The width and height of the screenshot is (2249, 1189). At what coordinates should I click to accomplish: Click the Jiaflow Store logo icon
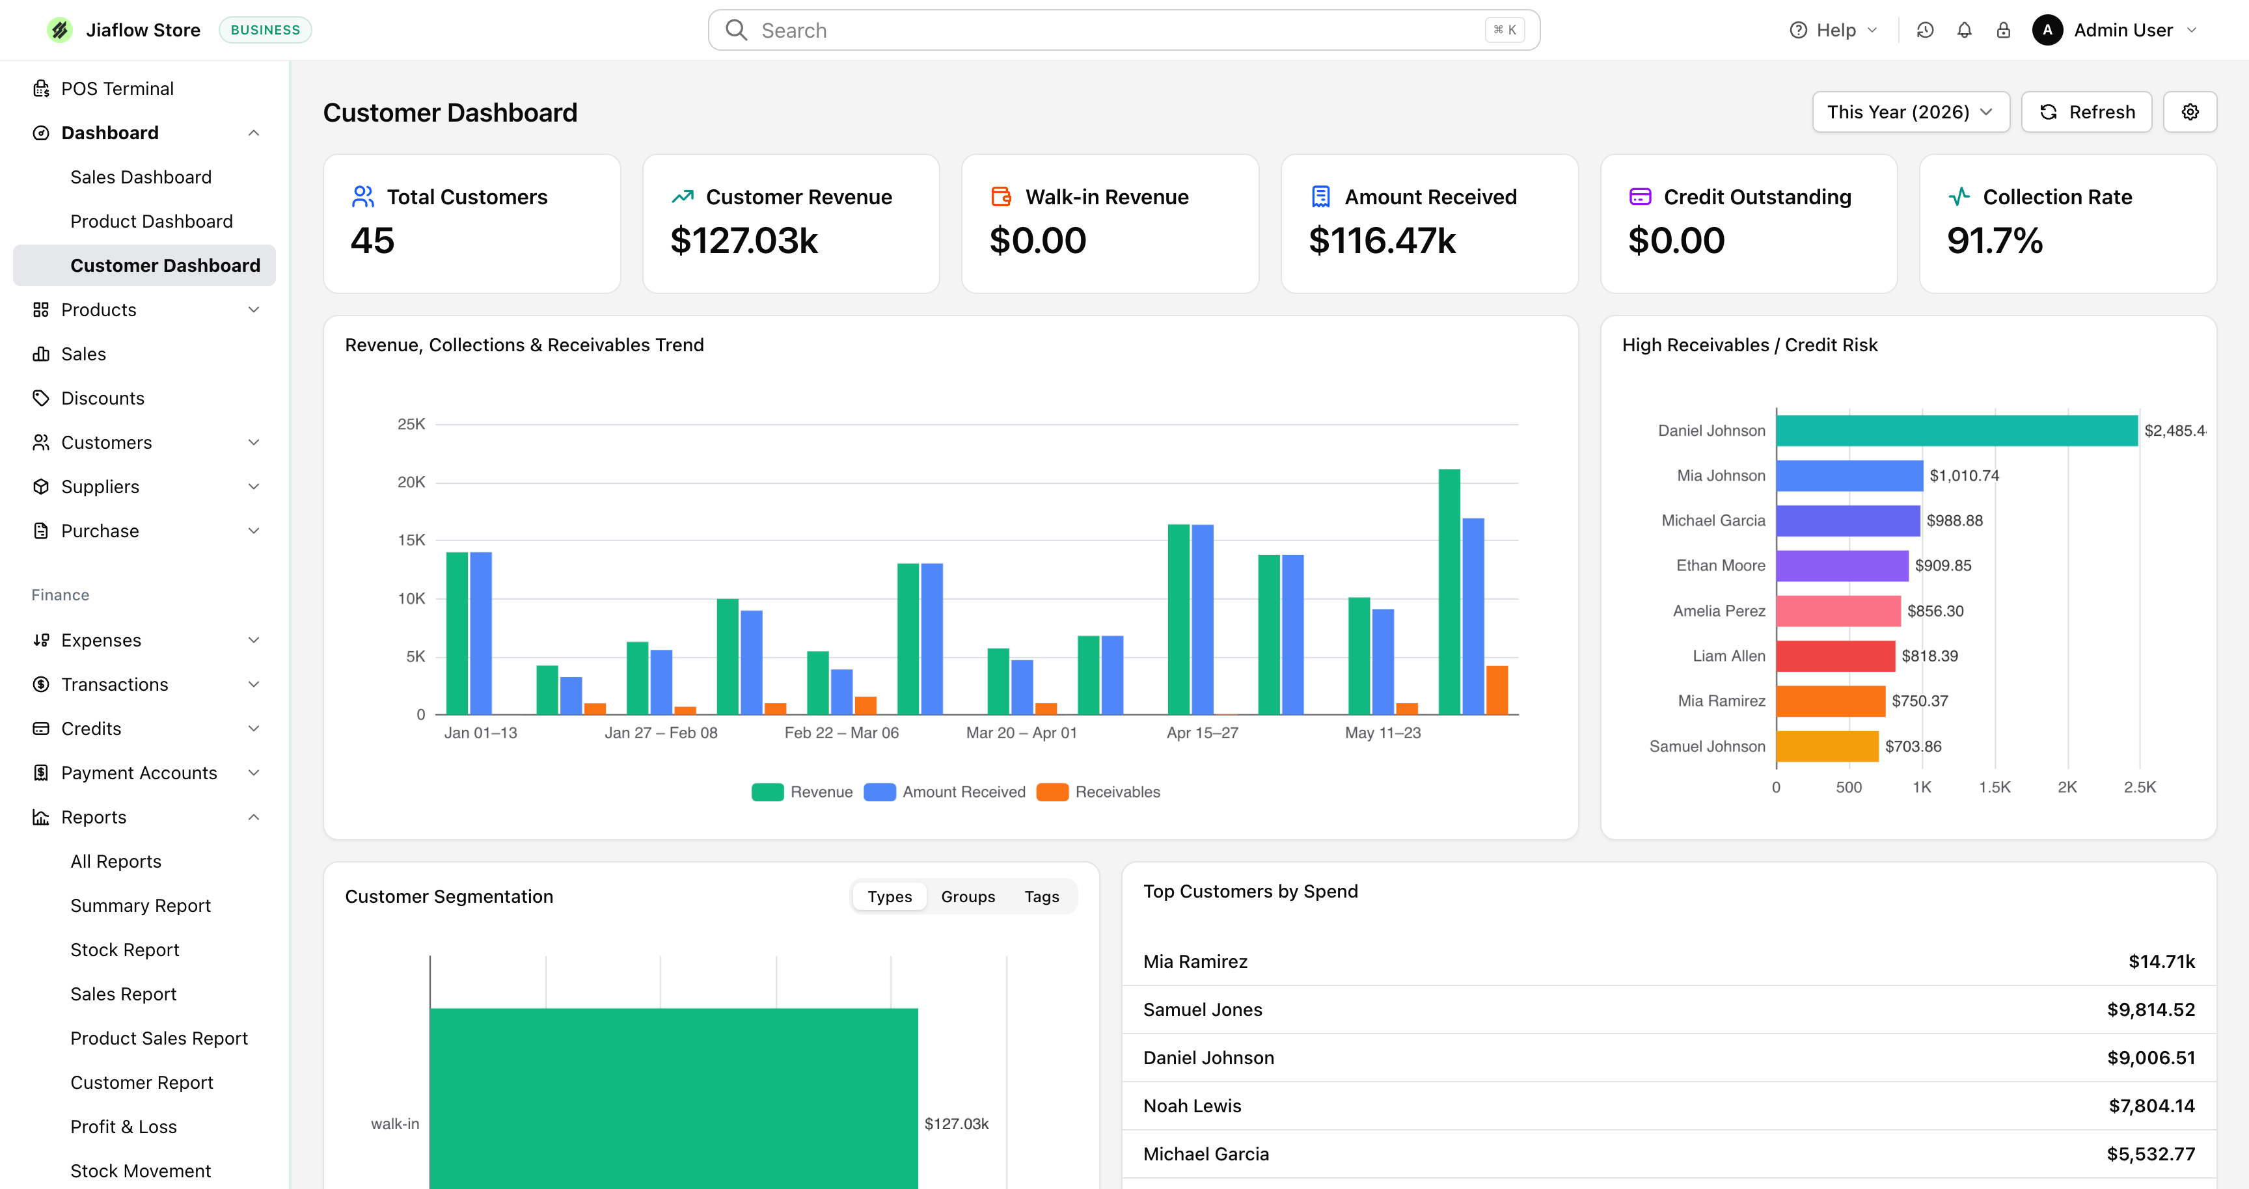pyautogui.click(x=59, y=30)
